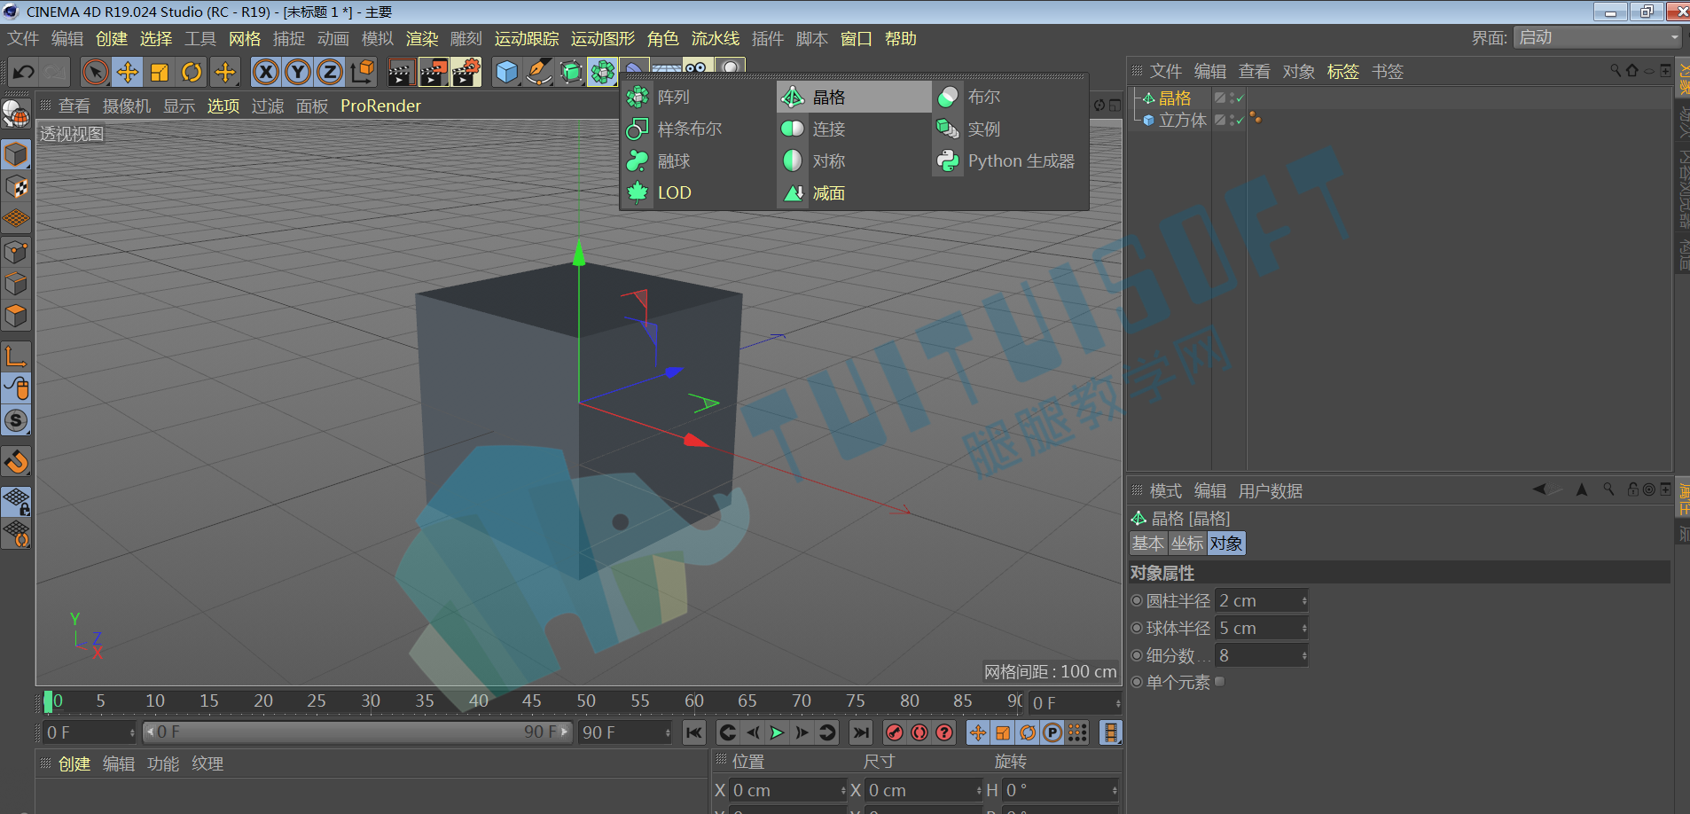Choose 晶格 (Atom Array) in the popup

click(855, 97)
